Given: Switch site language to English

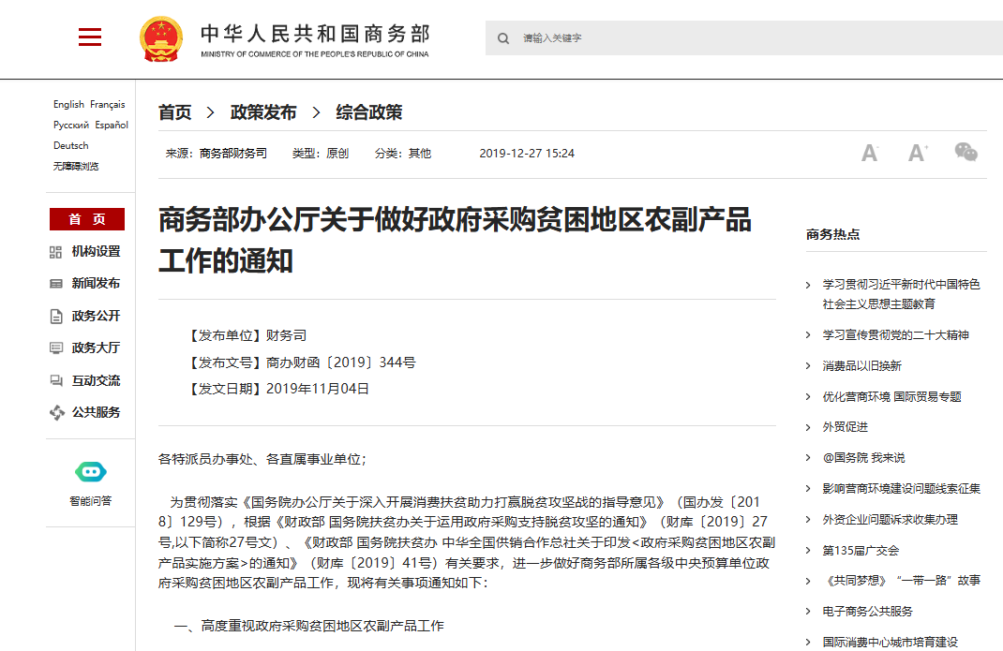Looking at the screenshot, I should [67, 105].
